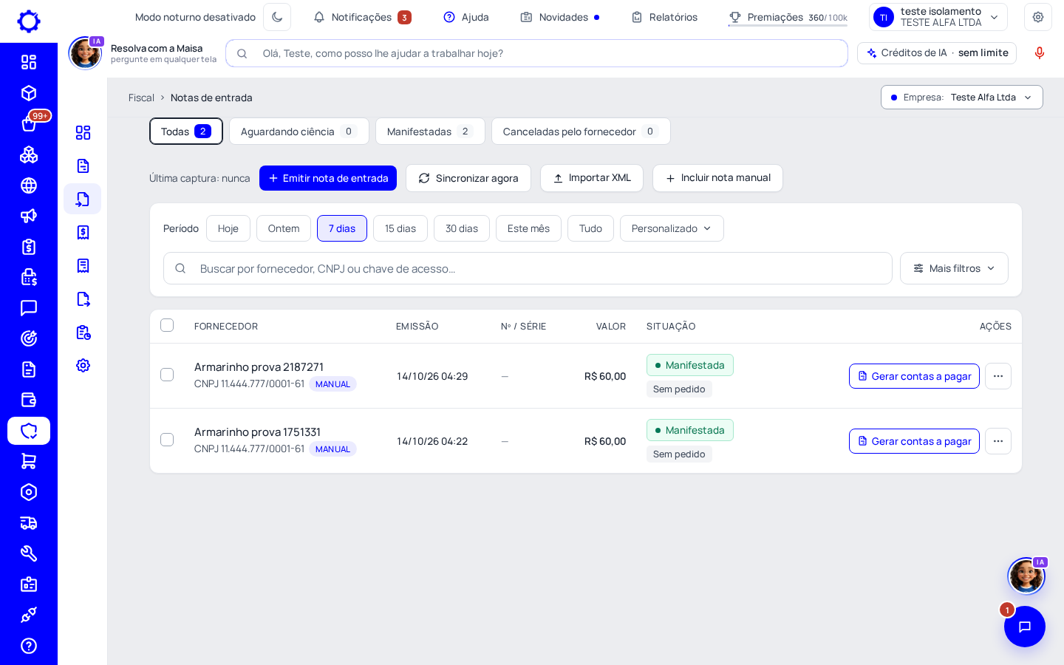The width and height of the screenshot is (1064, 665).
Task: Open the truck icon in the left sidebar
Action: [x=29, y=523]
